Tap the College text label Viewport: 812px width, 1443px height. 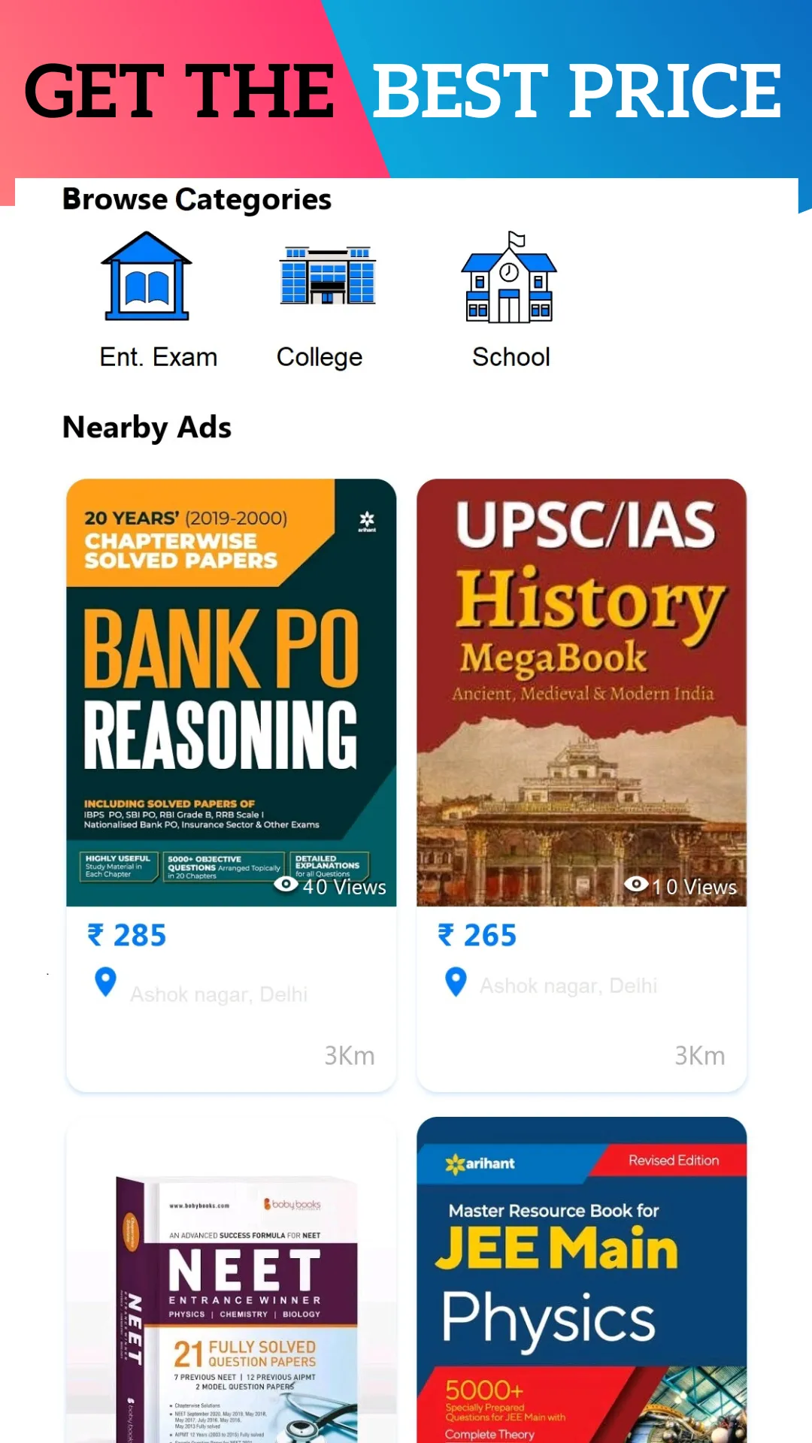tap(320, 358)
